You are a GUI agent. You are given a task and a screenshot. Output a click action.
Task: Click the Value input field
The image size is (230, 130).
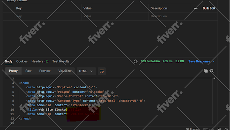(x=115, y=16)
